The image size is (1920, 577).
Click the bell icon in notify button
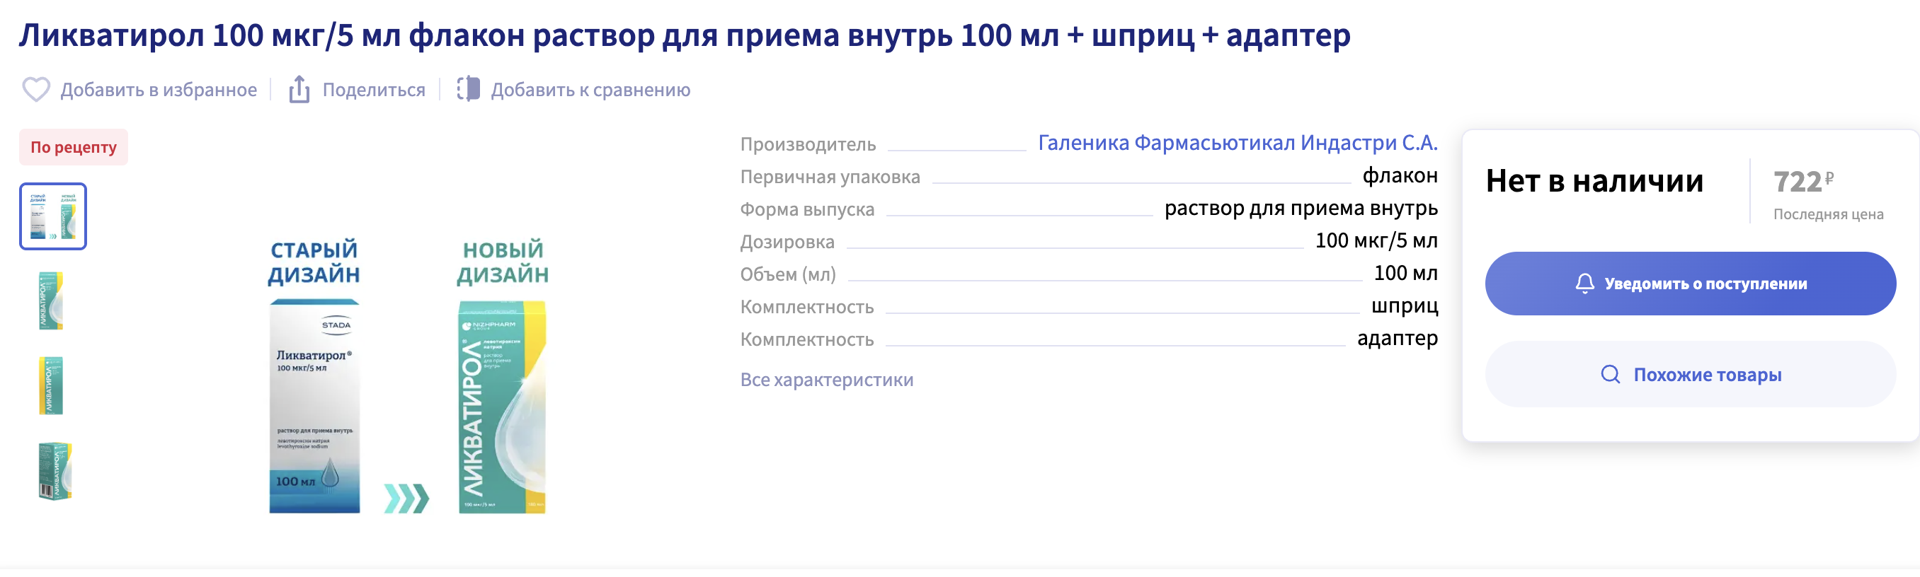1584,284
